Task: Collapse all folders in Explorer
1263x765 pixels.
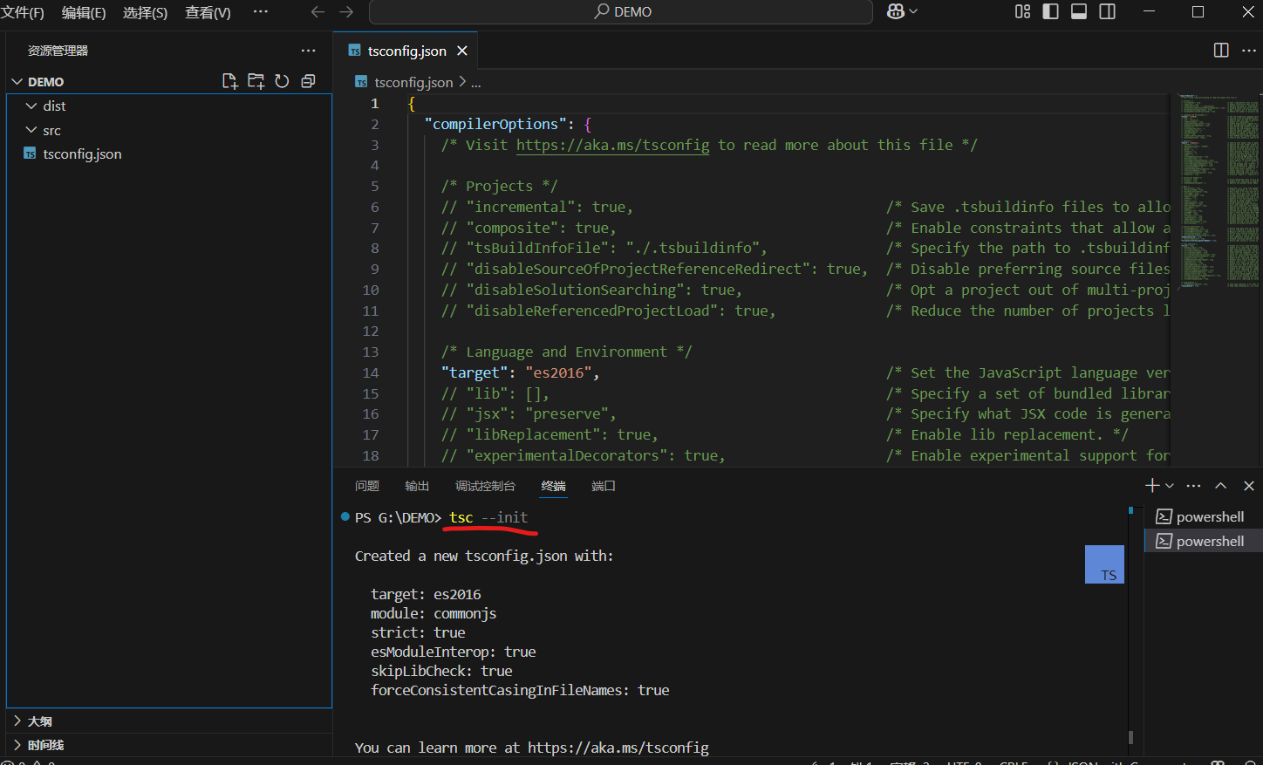Action: 307,80
